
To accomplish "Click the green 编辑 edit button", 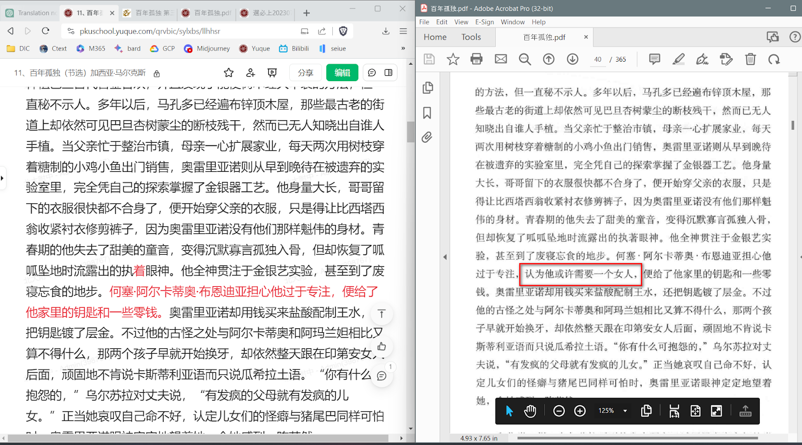I will (342, 73).
